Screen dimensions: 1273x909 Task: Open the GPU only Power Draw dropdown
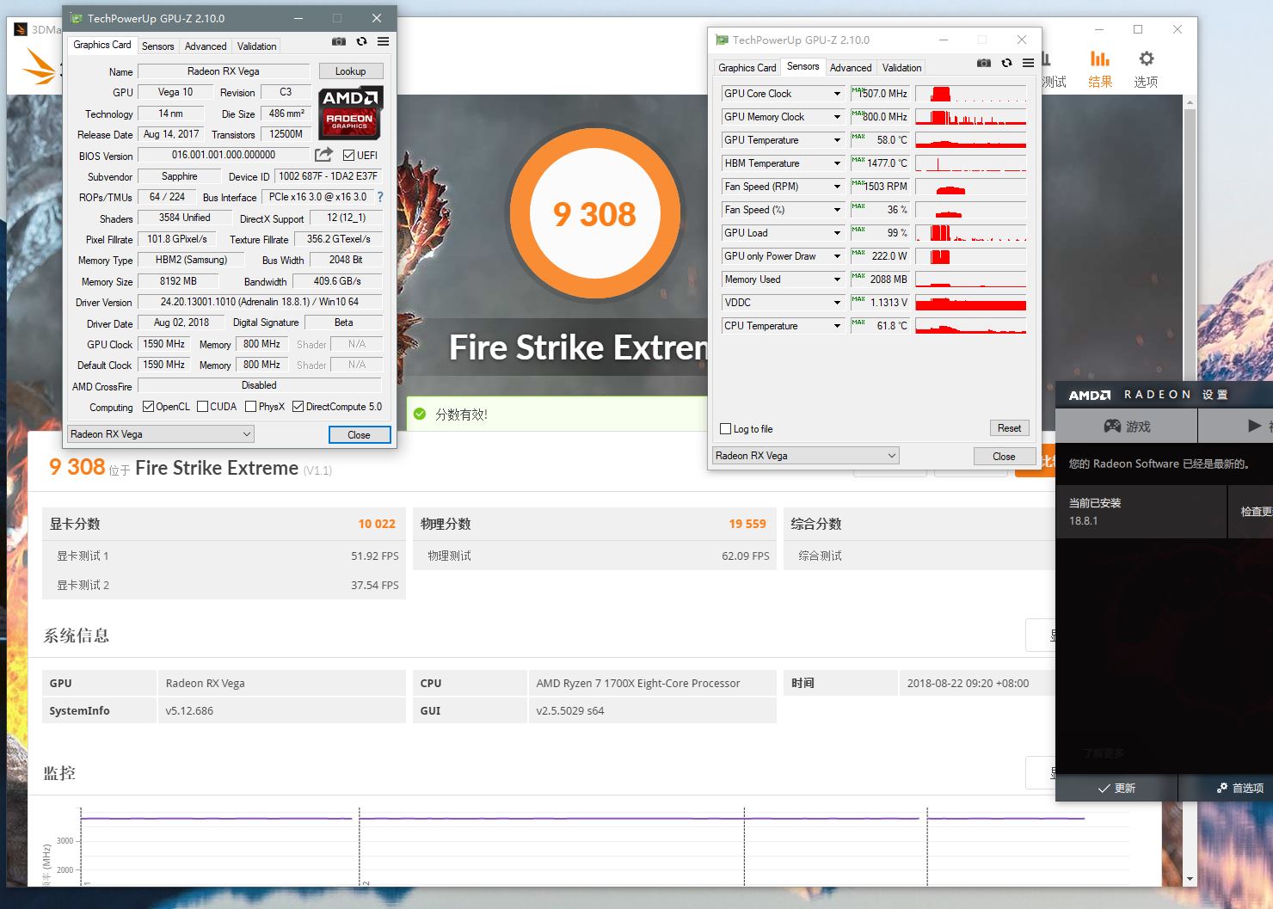coord(836,256)
